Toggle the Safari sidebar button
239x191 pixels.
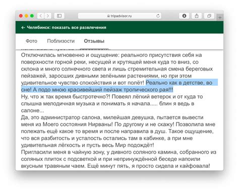(x=59, y=16)
